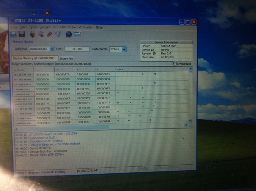Click the Disconnect from target icon
Viewport: 256px width, 191px height.
coord(41,35)
